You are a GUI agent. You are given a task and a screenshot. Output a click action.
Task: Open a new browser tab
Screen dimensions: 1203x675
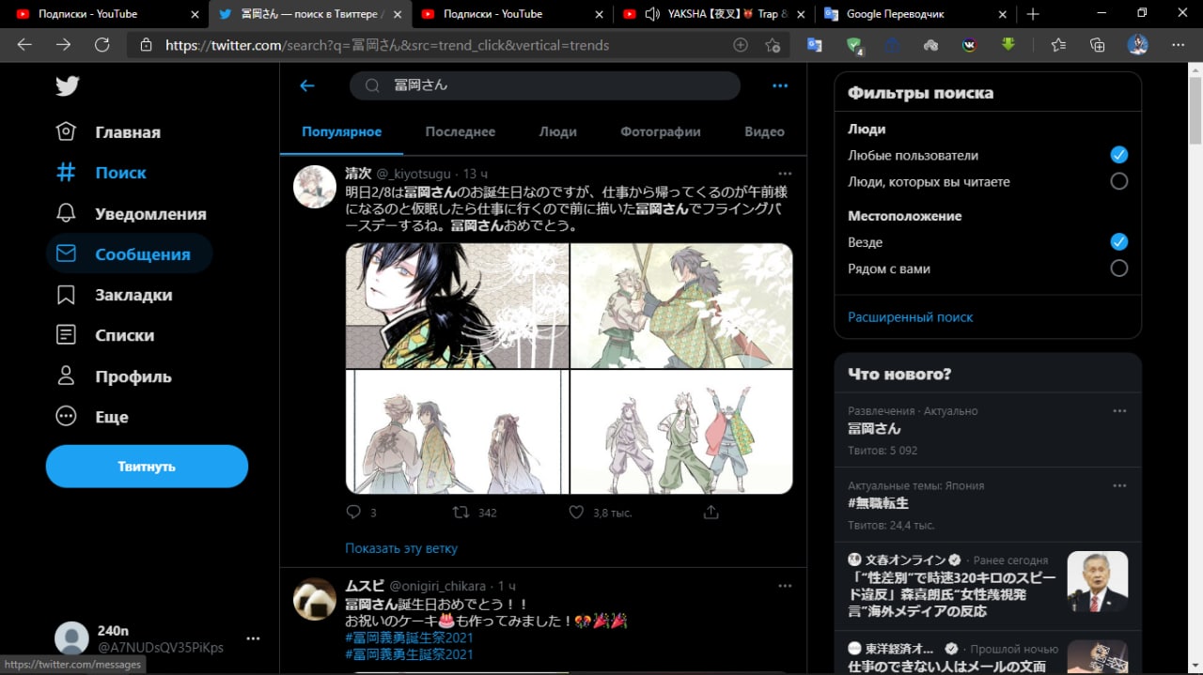tap(1033, 14)
